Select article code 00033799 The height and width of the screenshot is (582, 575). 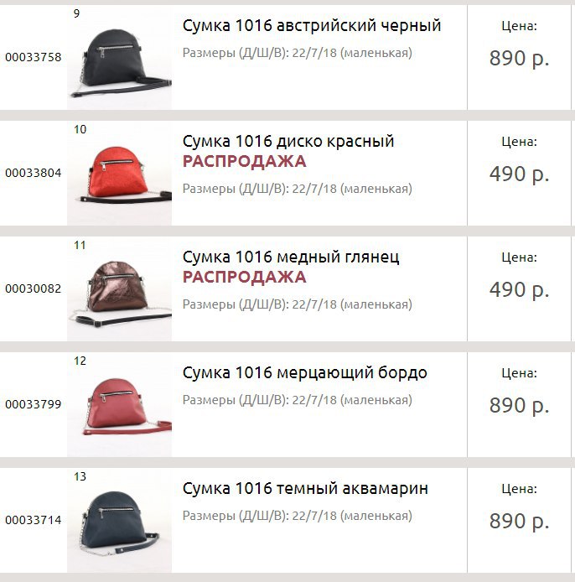pos(33,404)
